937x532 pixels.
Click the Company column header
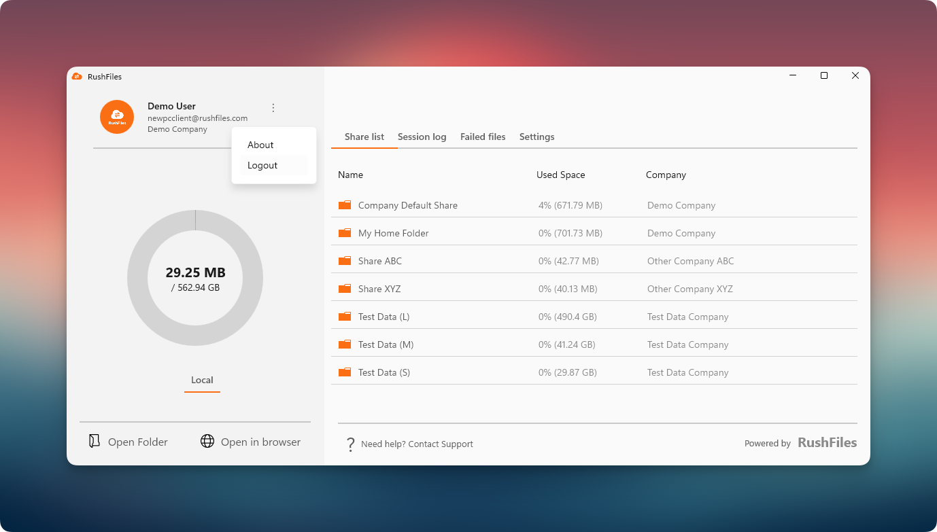[666, 175]
